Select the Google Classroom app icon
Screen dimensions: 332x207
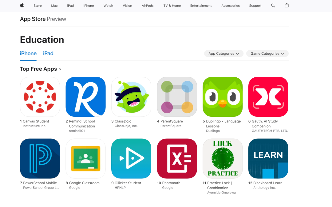(85, 158)
